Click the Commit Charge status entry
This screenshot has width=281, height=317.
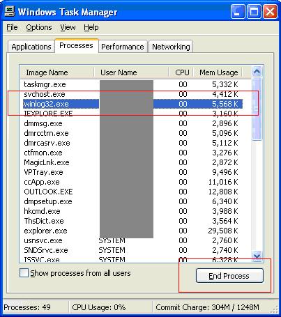tap(207, 307)
